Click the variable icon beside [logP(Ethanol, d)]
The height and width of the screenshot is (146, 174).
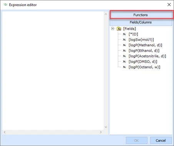point(124,50)
